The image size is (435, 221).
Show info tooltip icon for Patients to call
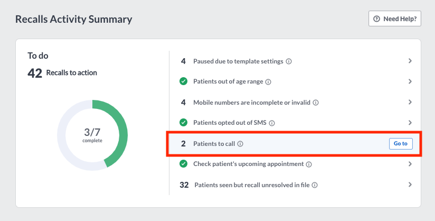point(240,144)
